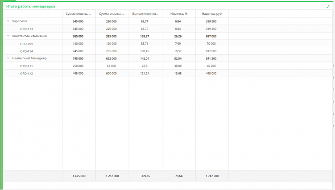Open the Итоги работы менеджеров widget title

(31, 6)
